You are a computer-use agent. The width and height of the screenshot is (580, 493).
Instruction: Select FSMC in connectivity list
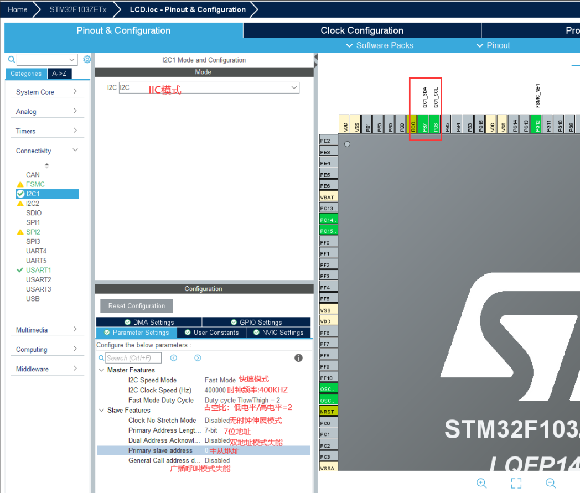tap(35, 184)
